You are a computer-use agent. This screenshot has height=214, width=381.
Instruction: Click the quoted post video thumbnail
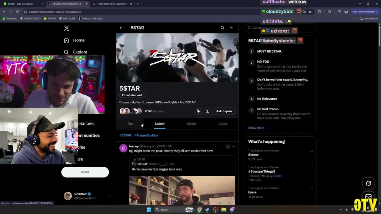click(x=182, y=190)
